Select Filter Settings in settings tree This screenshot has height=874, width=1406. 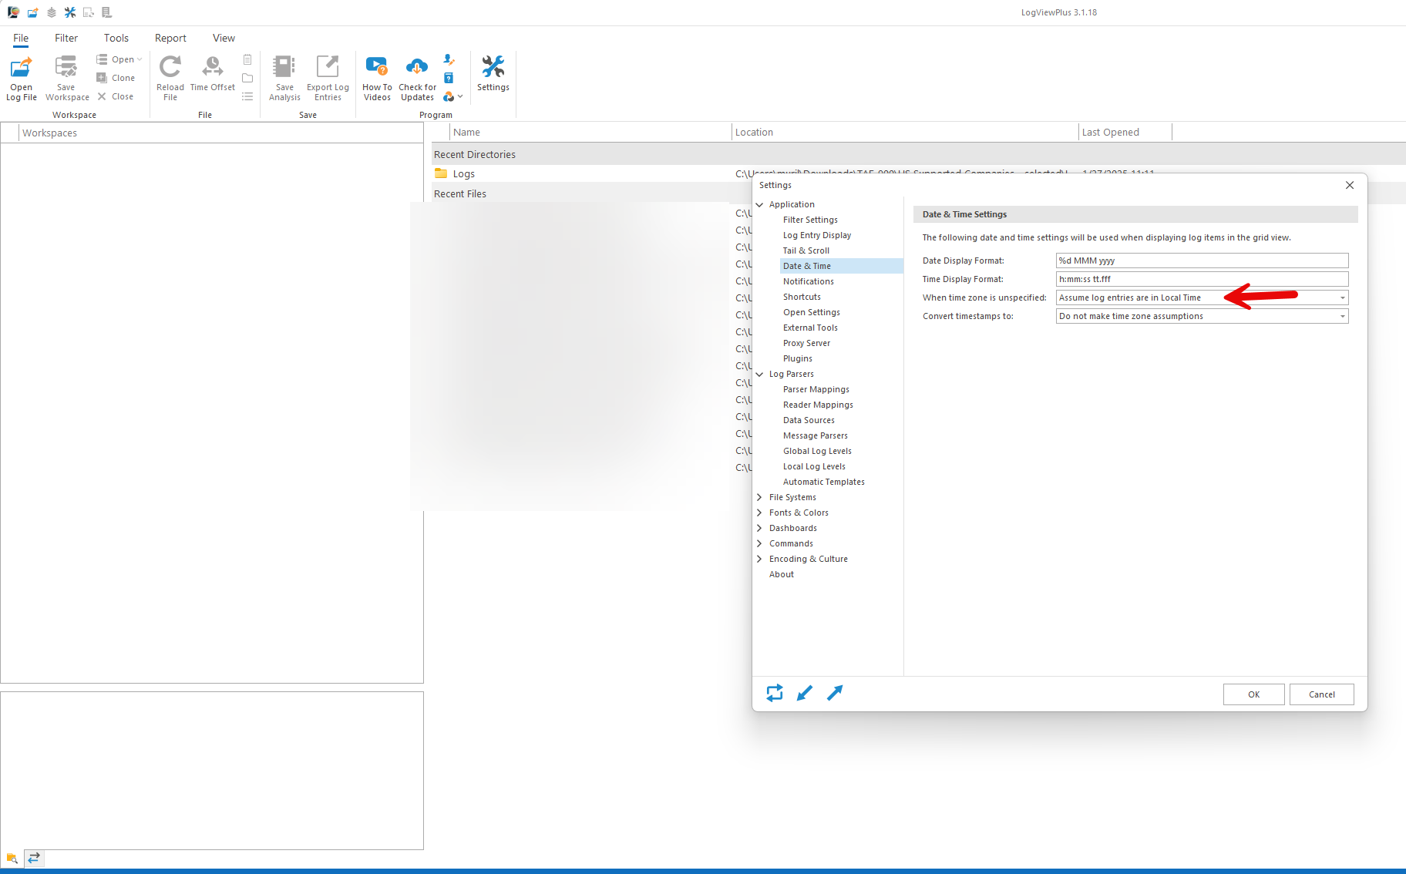(810, 220)
